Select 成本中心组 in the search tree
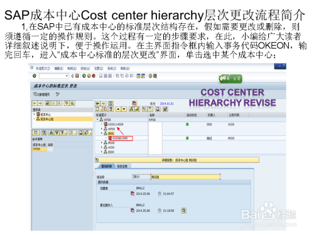This screenshot has width=314, height=235. click(x=46, y=119)
